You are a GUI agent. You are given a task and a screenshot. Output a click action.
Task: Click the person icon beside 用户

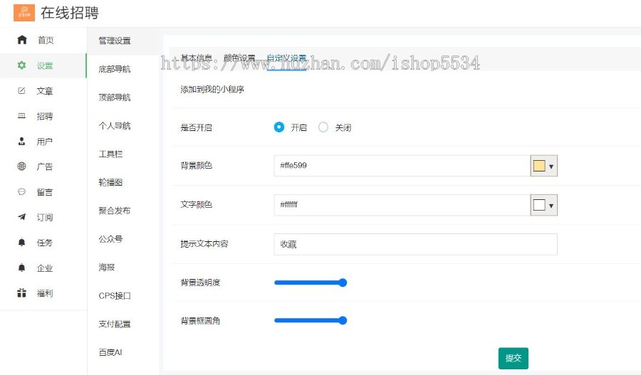pyautogui.click(x=21, y=142)
